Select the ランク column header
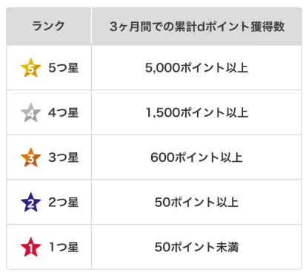The width and height of the screenshot is (306, 275). click(x=49, y=26)
